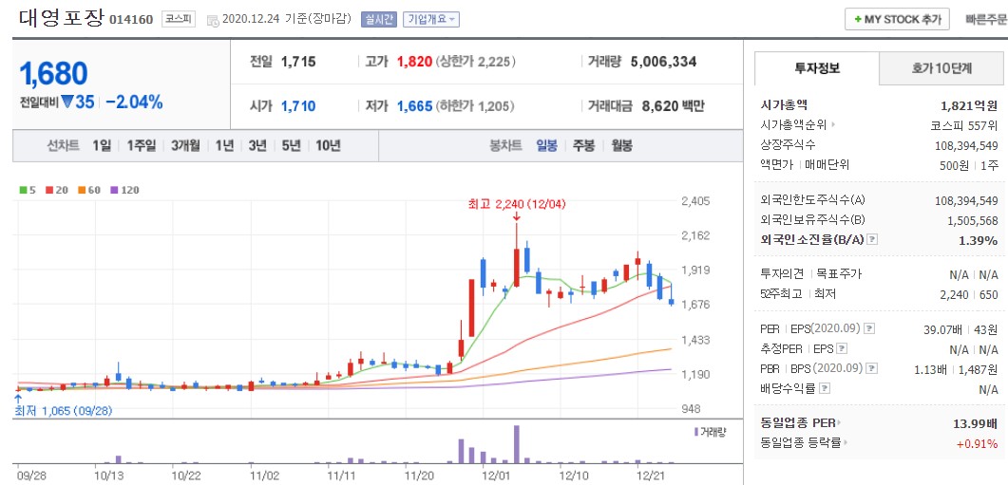This screenshot has height=485, width=1008.
Task: Click the 전일 1,715 value
Action: coord(298,63)
